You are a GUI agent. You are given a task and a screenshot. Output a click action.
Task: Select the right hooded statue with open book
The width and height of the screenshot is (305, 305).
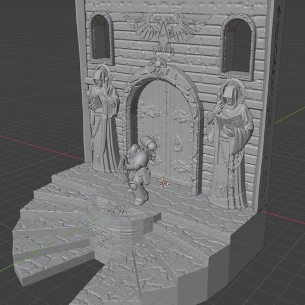[229, 145]
